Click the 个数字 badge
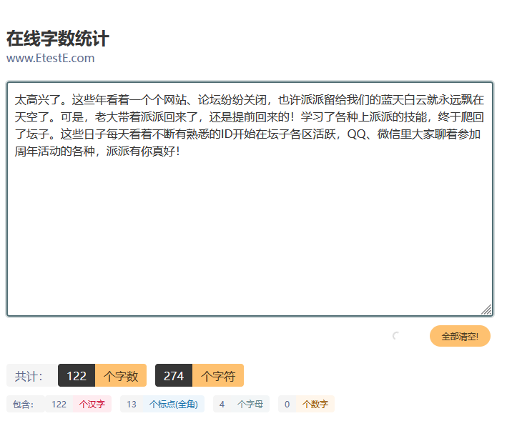The image size is (507, 421). pos(315,404)
